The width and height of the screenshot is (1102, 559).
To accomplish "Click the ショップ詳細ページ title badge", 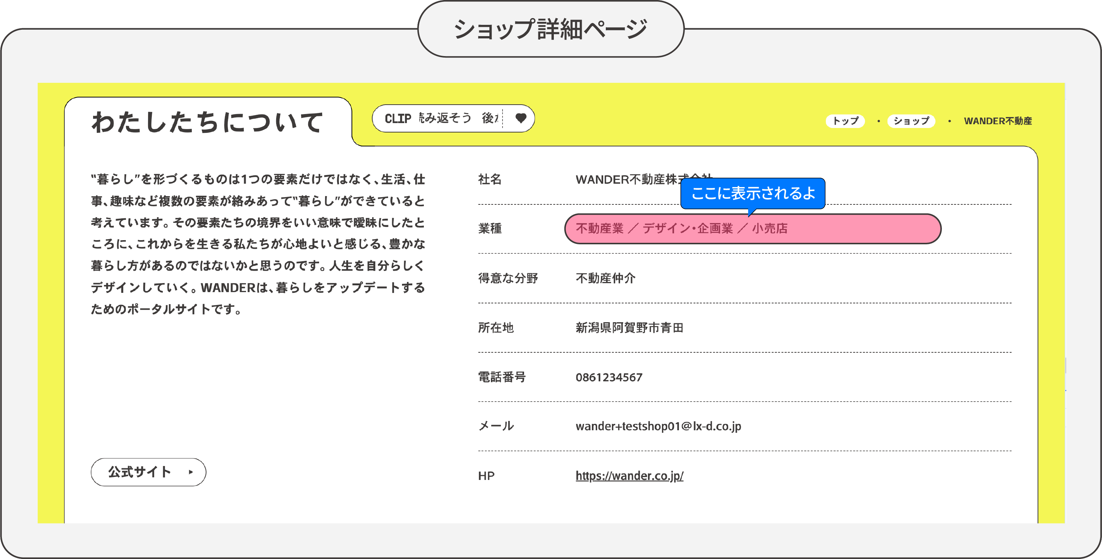I will pyautogui.click(x=550, y=29).
